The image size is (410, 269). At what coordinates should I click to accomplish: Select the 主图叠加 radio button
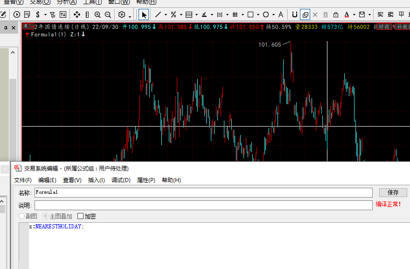[46, 216]
